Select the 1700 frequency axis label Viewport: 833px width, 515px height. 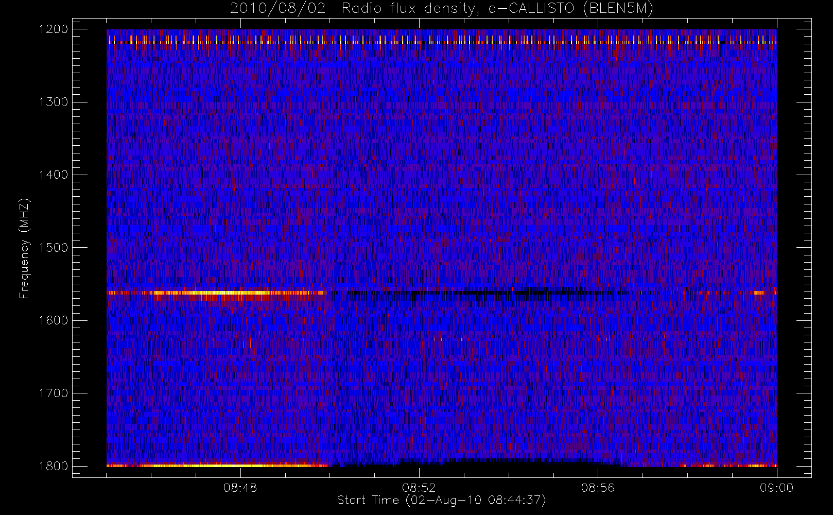54,393
